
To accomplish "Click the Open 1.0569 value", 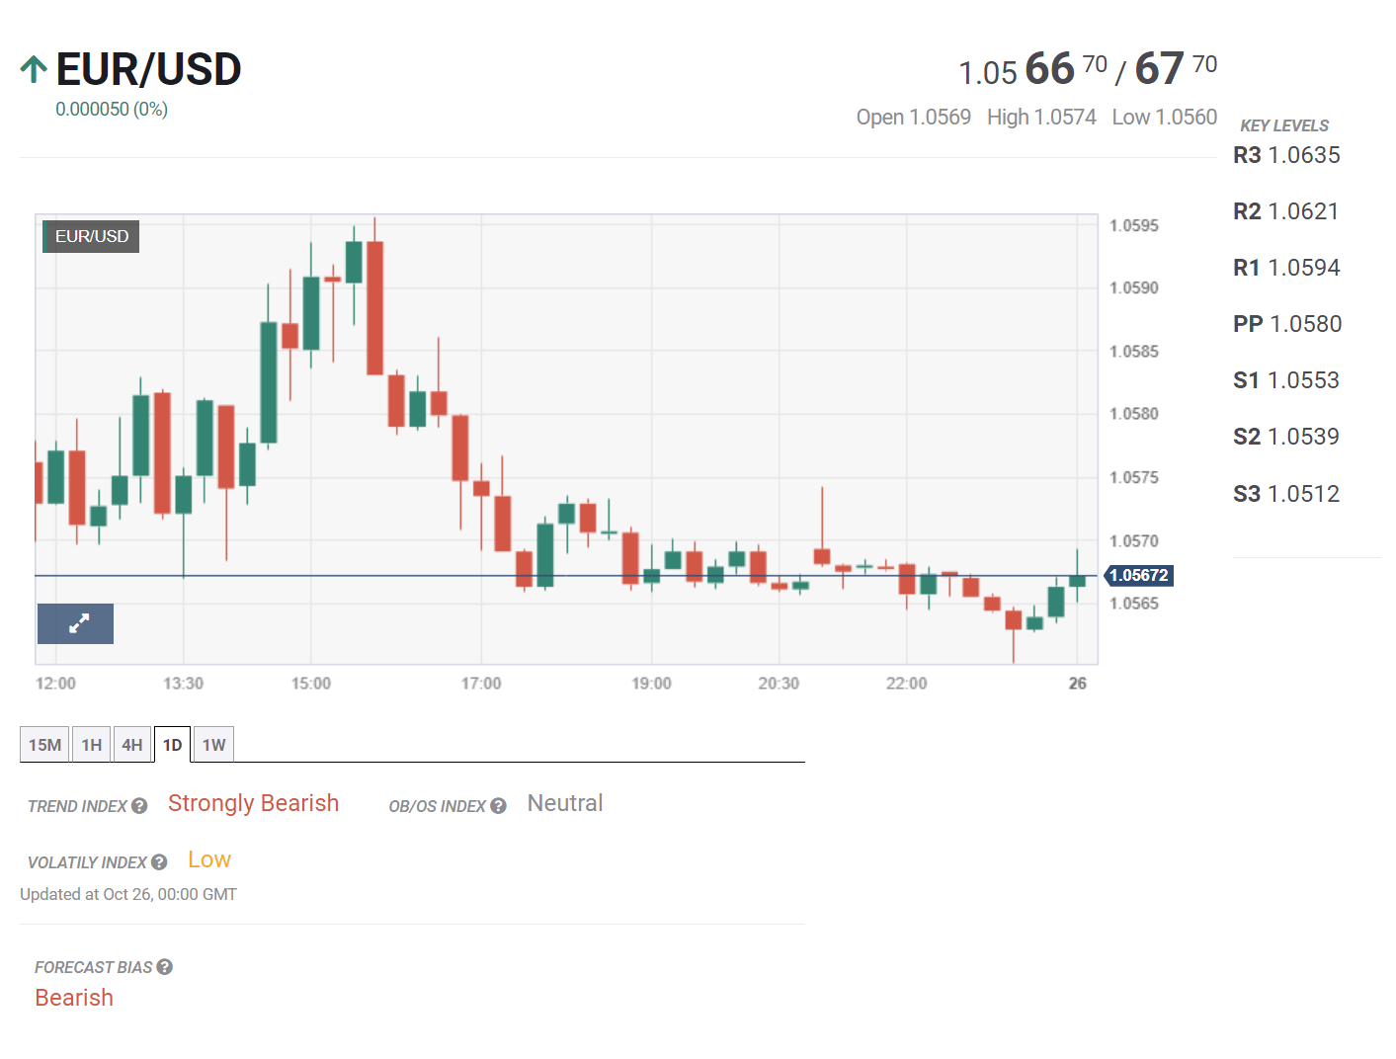I will click(x=914, y=117).
